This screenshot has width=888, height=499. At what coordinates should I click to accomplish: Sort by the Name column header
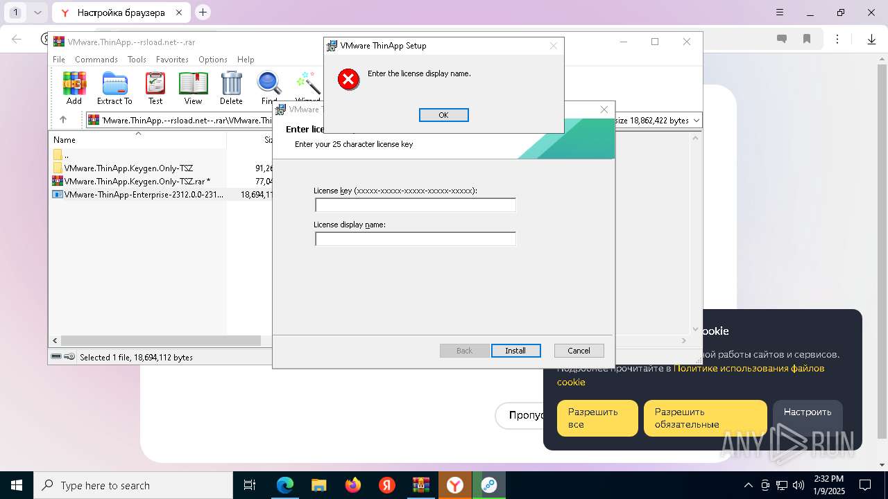point(137,139)
